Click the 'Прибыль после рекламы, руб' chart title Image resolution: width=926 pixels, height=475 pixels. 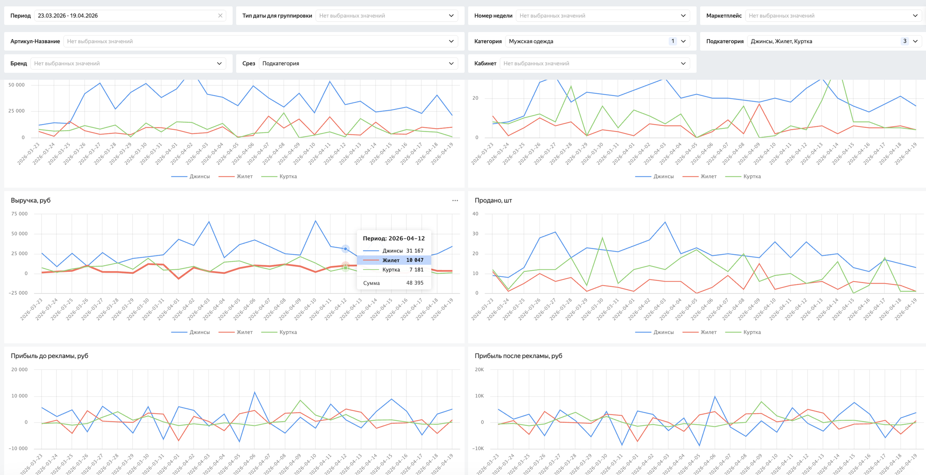(519, 356)
